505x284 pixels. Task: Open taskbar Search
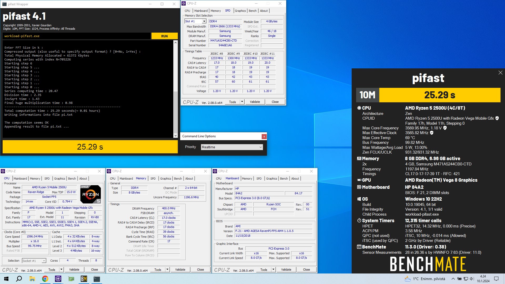(x=19, y=279)
